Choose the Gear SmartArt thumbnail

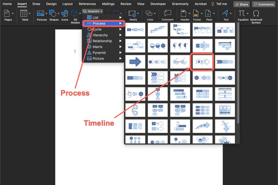(225, 139)
